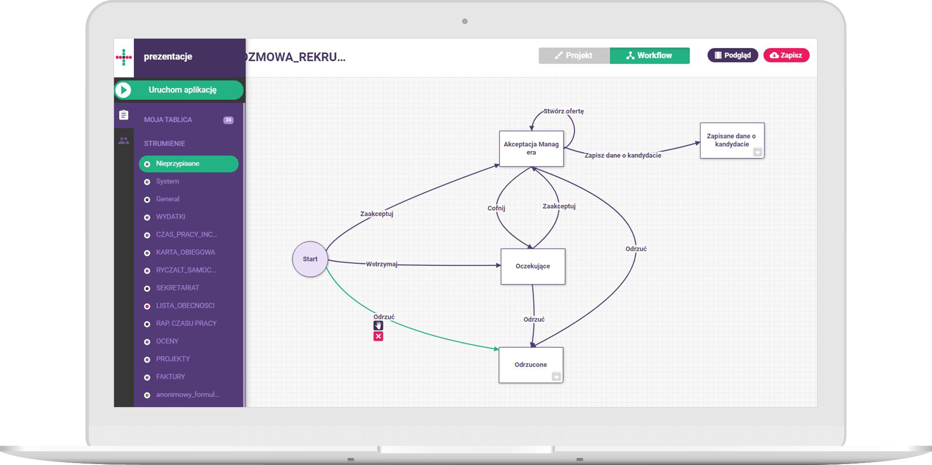Screen dimensions: 932x465
Task: Open the MOJA TABLICA section
Action: [168, 120]
